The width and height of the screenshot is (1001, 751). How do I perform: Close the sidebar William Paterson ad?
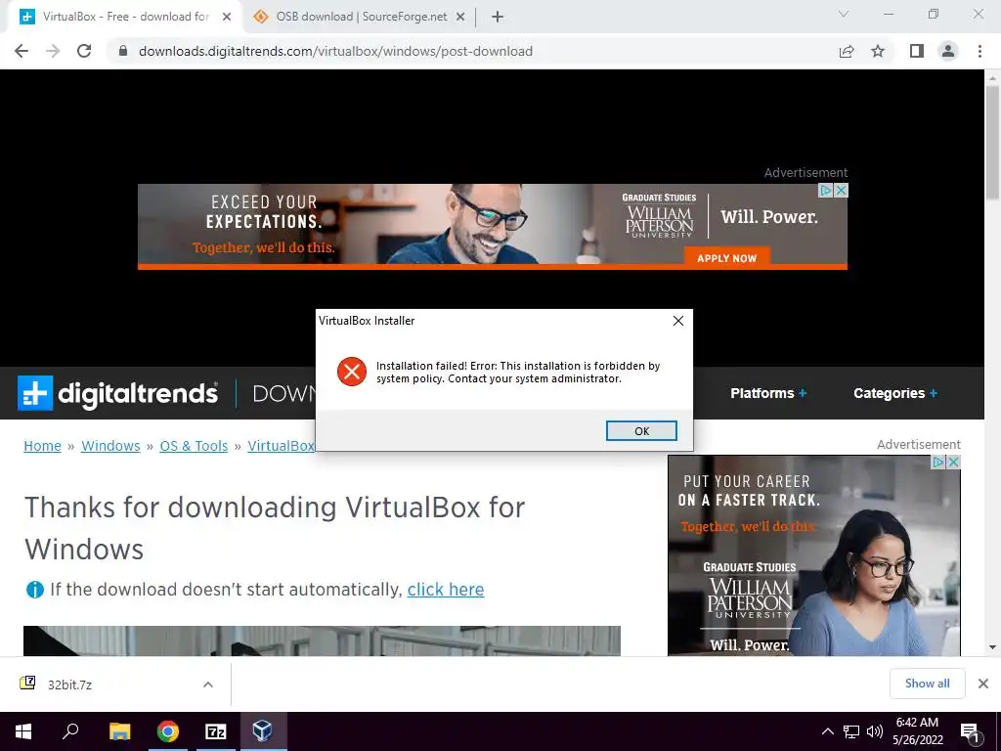click(x=953, y=462)
